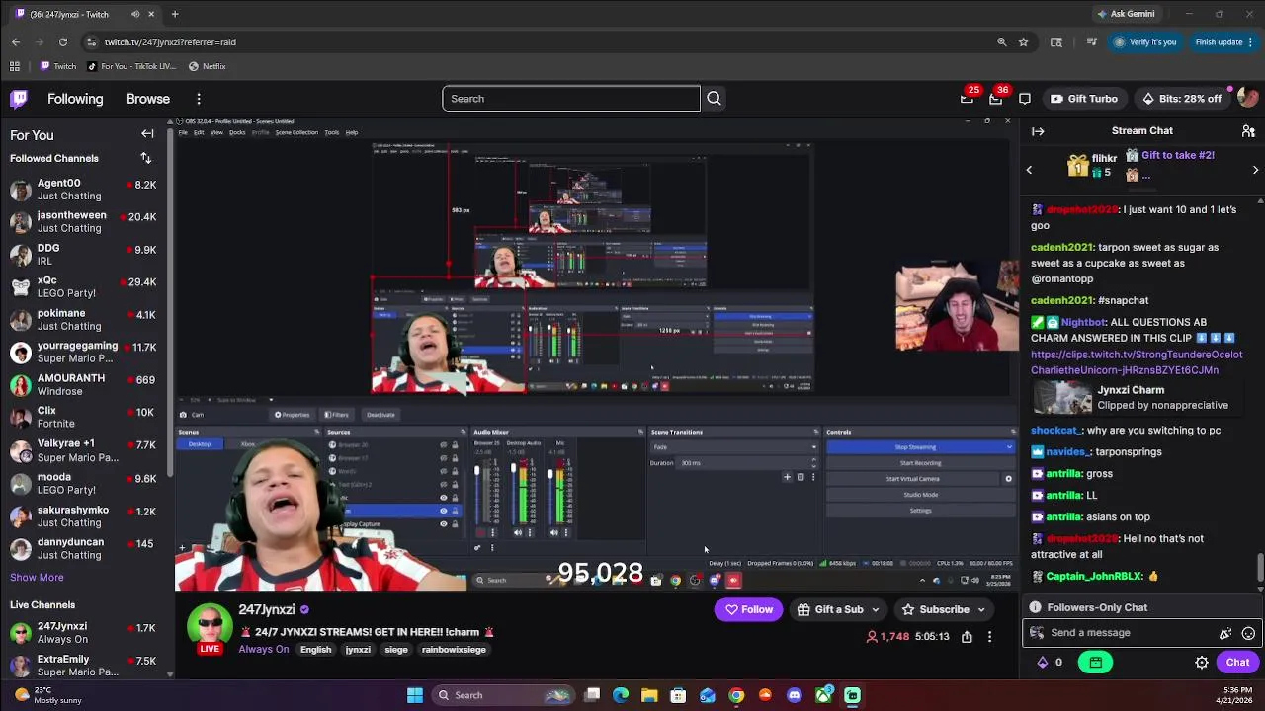Open the browser media controls icon
Screen dimensions: 1265x711
click(x=1091, y=42)
